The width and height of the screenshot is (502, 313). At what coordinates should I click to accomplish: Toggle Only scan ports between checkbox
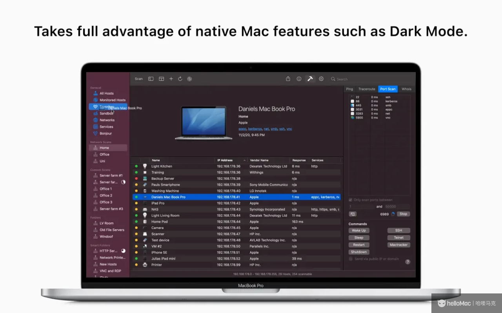(351, 200)
